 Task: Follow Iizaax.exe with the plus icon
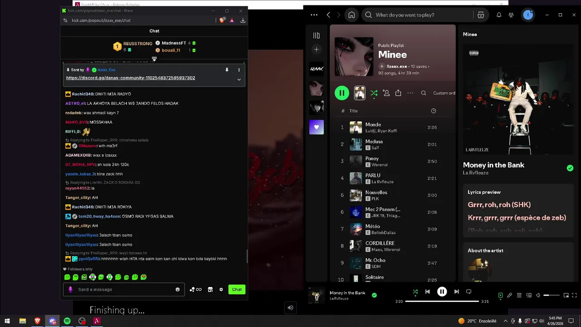382,66
